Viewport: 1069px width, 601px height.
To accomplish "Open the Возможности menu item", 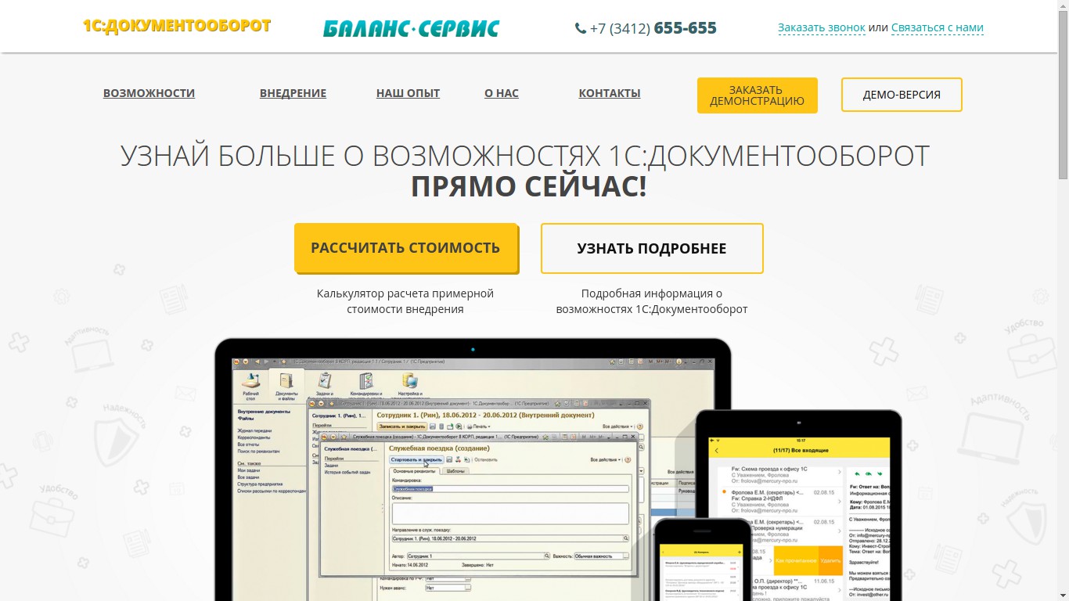I will (x=149, y=93).
